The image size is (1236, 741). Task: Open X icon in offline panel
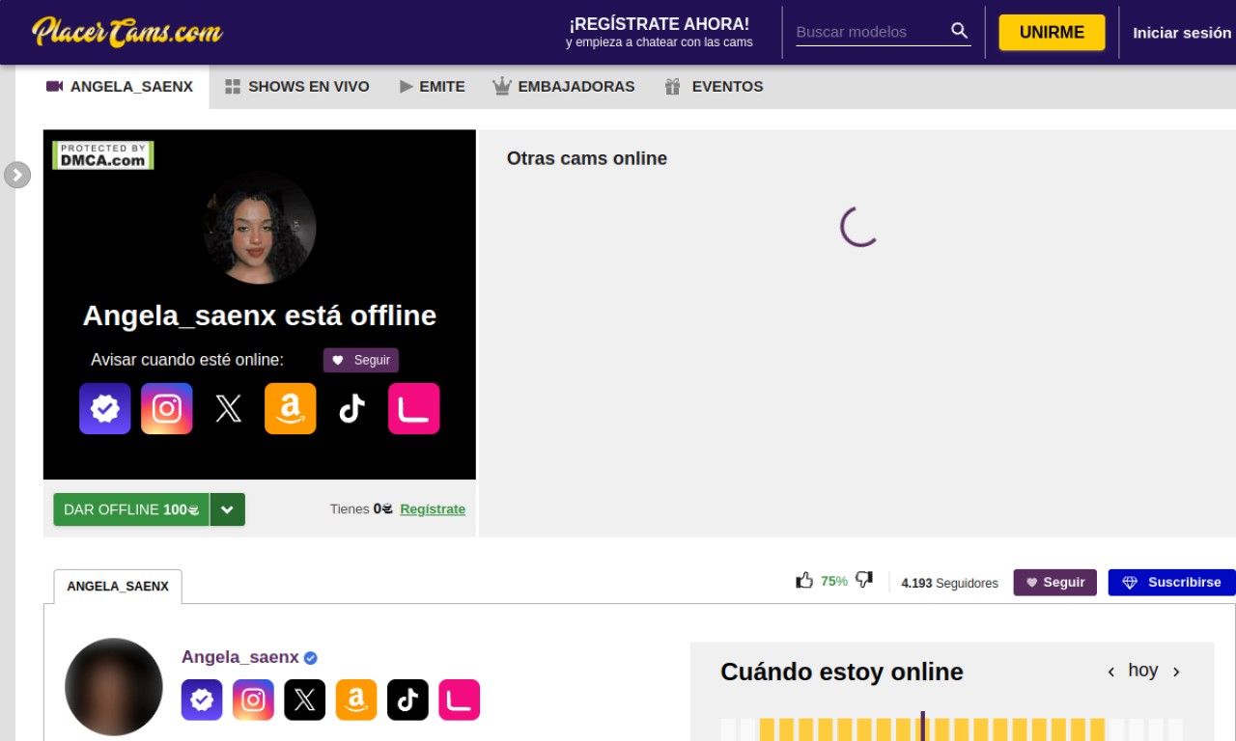(229, 409)
